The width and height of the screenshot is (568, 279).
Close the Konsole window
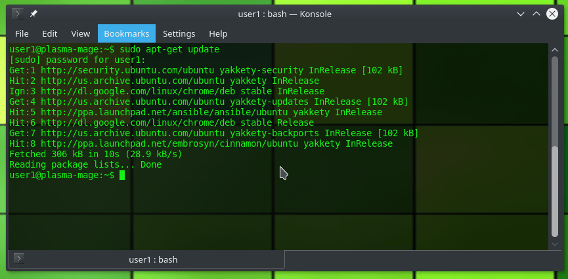click(x=552, y=14)
